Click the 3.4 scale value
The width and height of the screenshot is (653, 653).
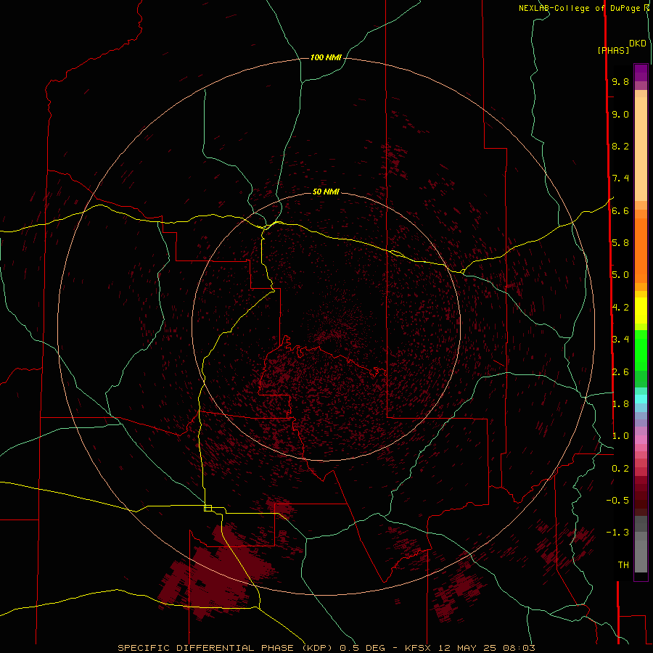pos(620,340)
